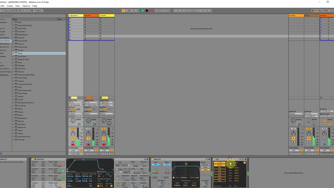The height and width of the screenshot is (188, 334).
Task: Expand the Amp folder in browser
Action: tap(13, 22)
